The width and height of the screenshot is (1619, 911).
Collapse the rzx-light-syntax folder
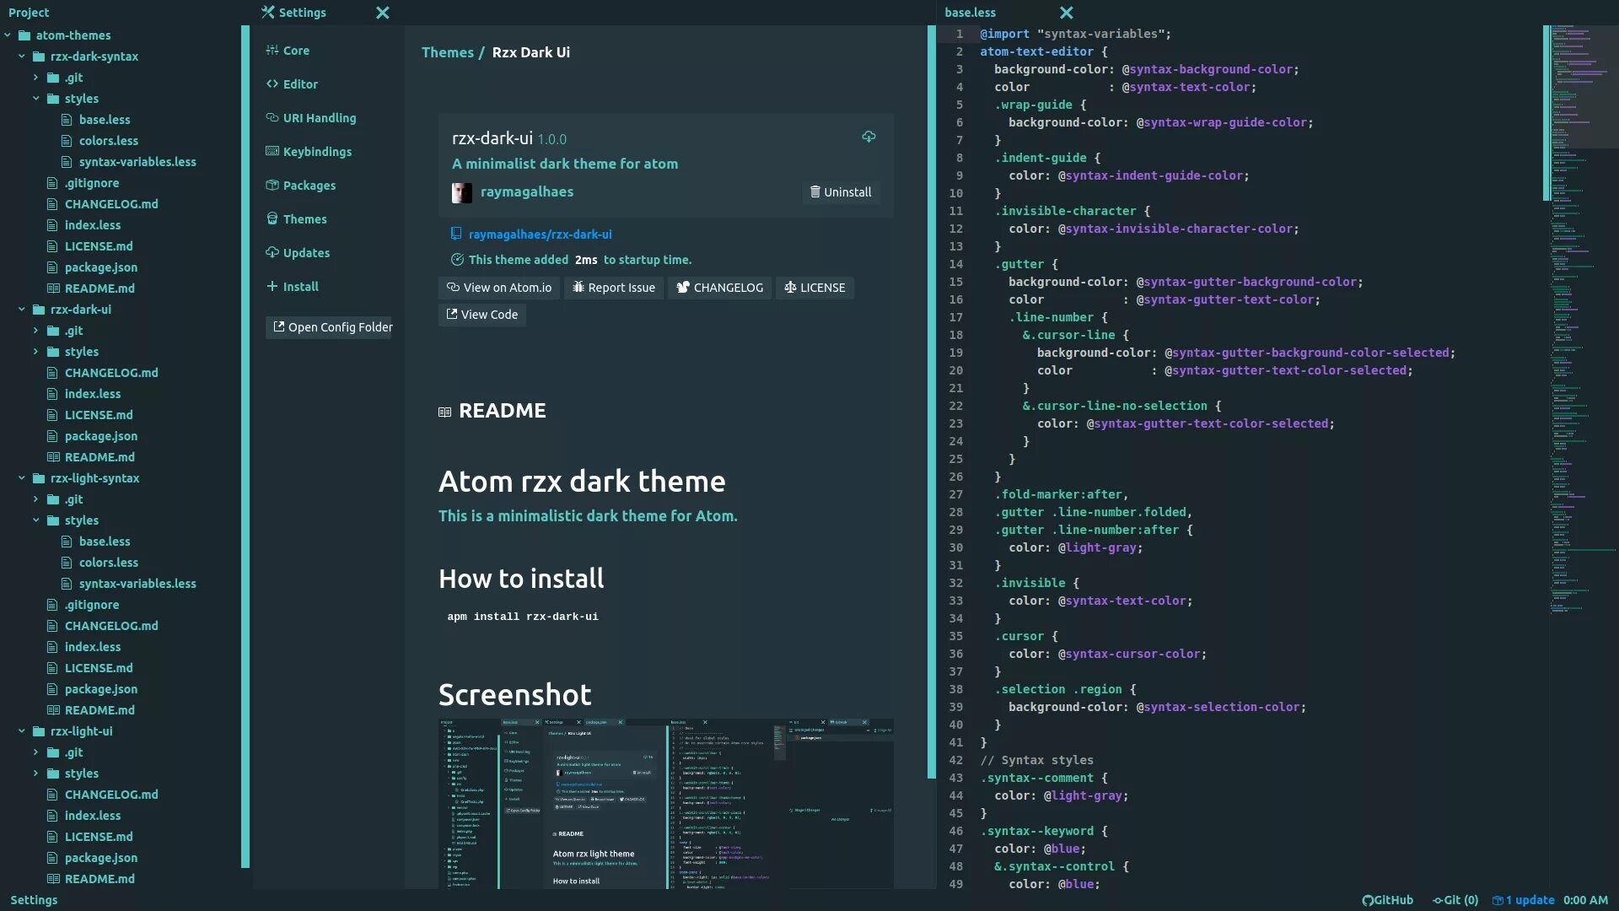pos(22,478)
